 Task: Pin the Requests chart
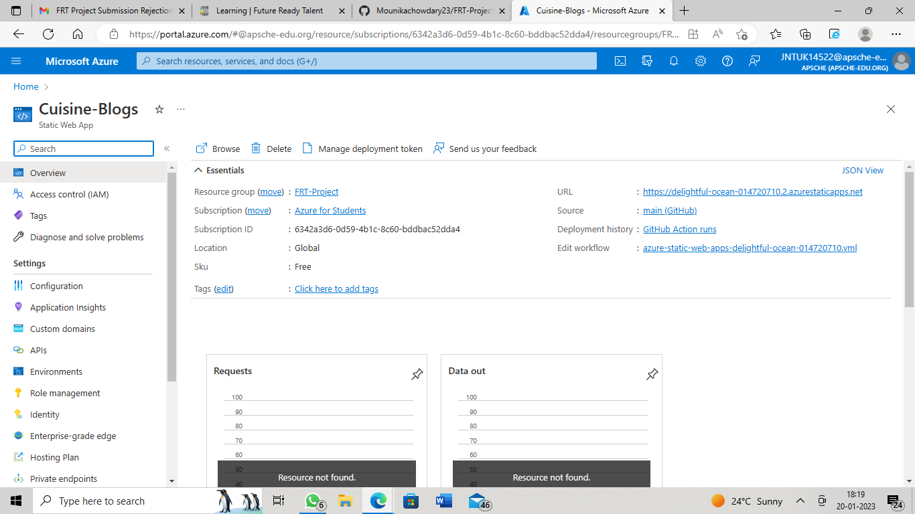click(x=417, y=375)
